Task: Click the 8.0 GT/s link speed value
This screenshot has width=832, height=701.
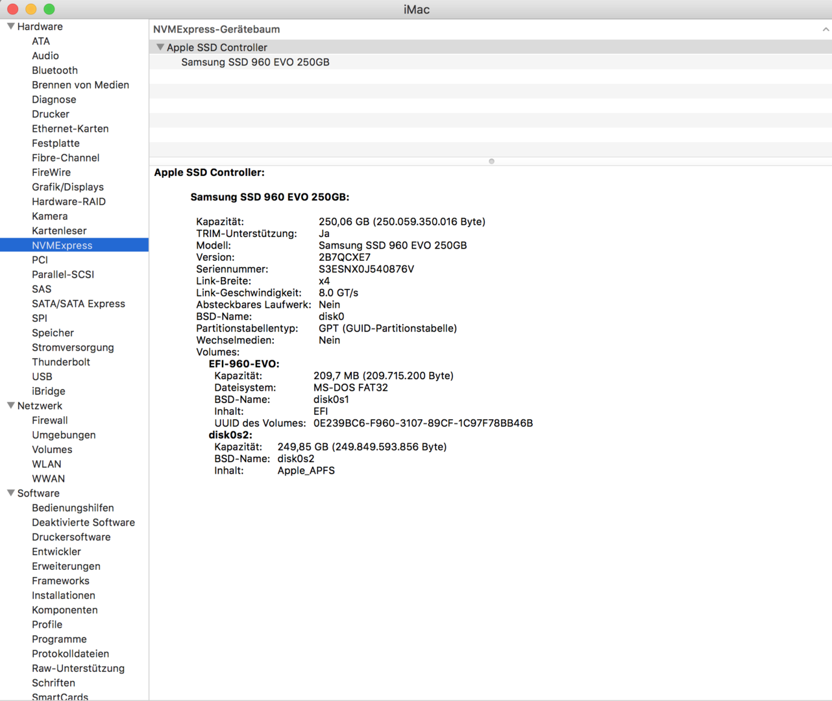Action: 338,293
